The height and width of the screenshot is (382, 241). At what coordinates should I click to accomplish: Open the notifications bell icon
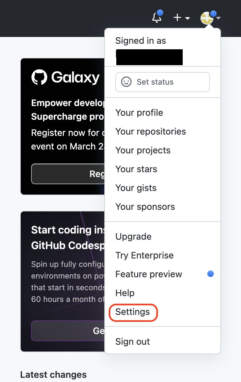[157, 18]
